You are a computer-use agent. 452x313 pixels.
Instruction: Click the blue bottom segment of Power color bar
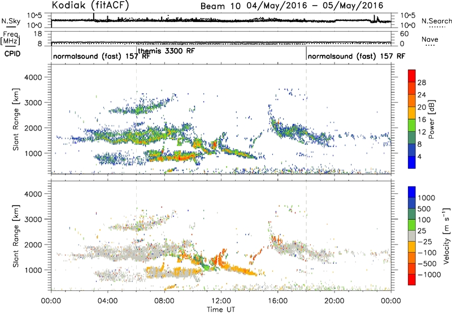pyautogui.click(x=412, y=162)
